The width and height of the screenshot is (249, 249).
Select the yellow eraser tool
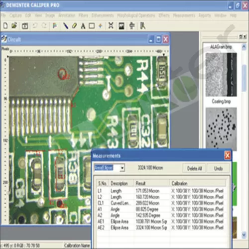(74, 26)
